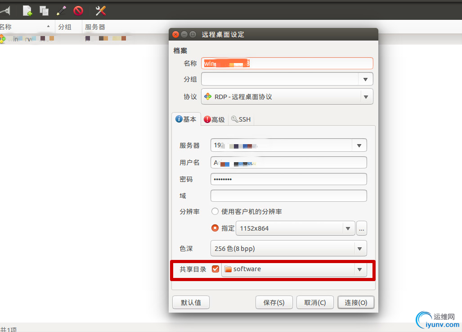Click the 取消(C) button
This screenshot has width=462, height=332.
[x=315, y=302]
